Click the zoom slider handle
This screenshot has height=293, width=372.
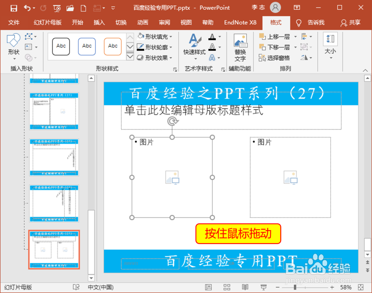coord(295,287)
